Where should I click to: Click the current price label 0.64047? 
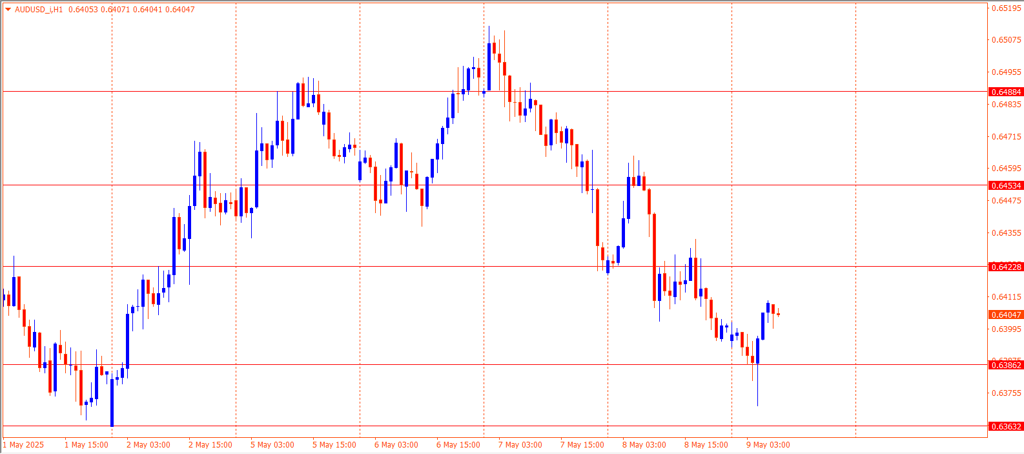(1007, 315)
